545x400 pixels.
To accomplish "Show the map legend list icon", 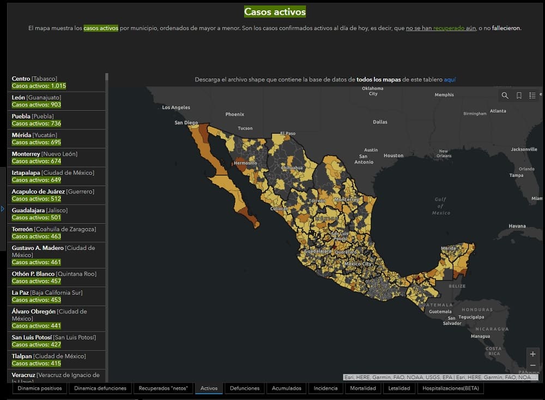I will coord(532,95).
